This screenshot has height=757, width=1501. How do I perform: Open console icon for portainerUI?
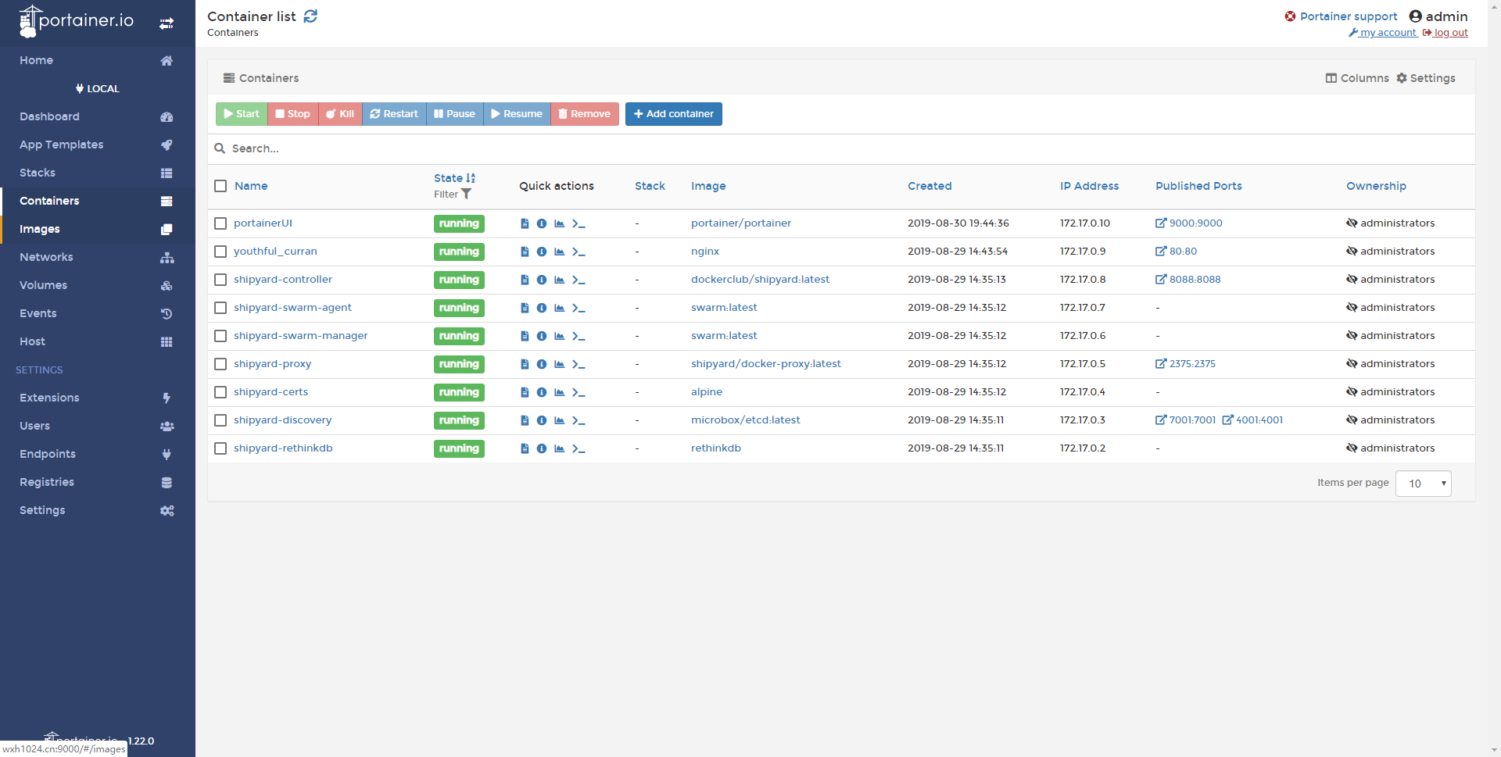coord(579,223)
